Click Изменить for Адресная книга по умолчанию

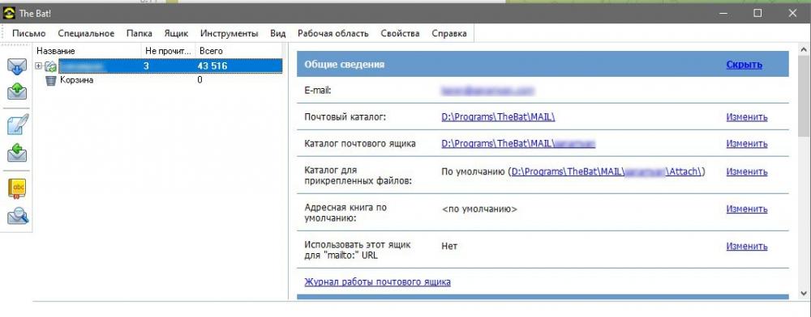point(747,209)
